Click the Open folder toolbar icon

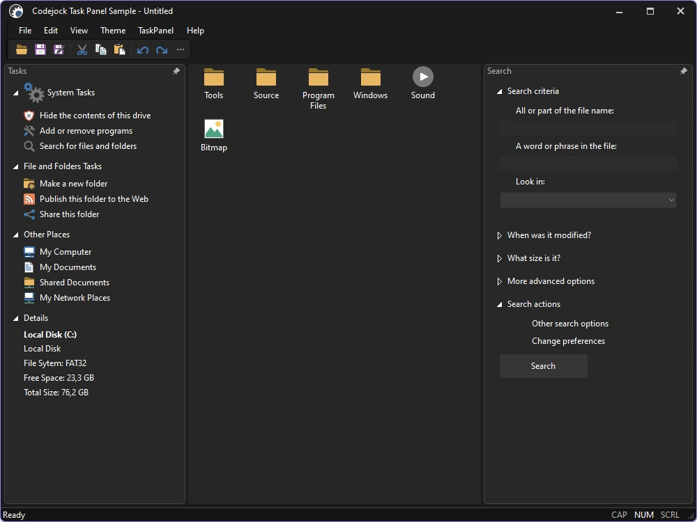tap(22, 49)
